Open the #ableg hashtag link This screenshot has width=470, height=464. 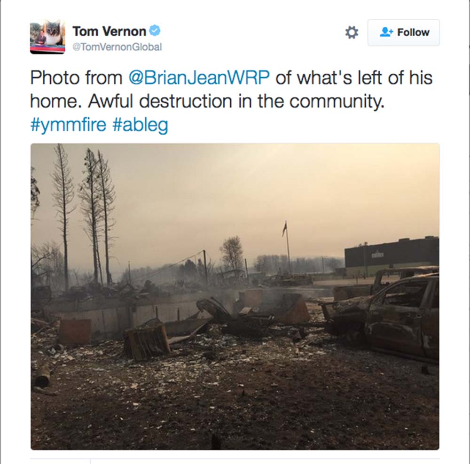click(x=140, y=124)
